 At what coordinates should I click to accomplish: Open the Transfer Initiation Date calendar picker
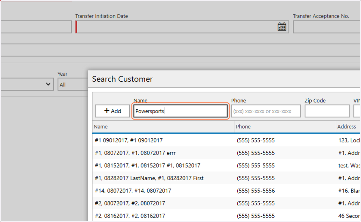(282, 27)
